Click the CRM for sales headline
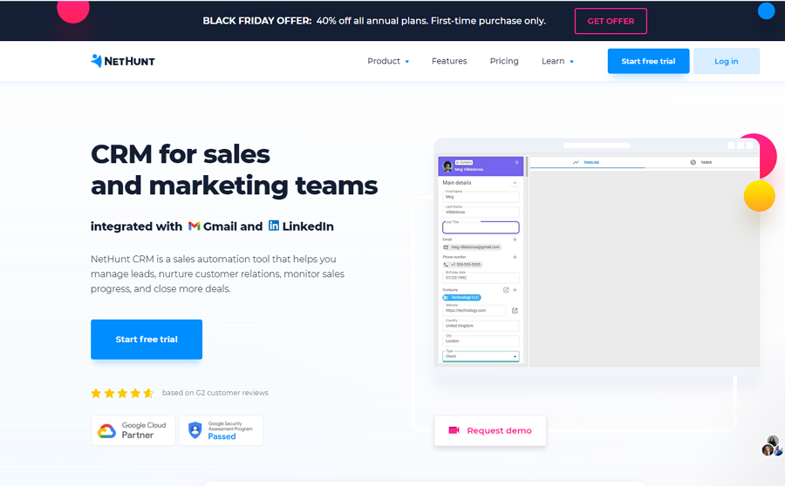785x486 pixels. [x=234, y=170]
